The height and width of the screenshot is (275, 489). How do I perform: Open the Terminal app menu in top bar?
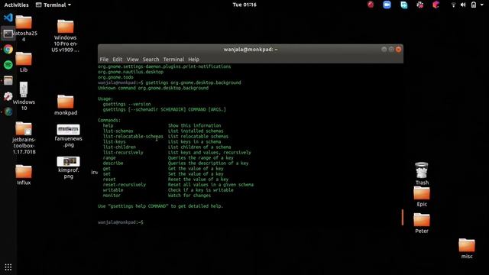[x=53, y=5]
